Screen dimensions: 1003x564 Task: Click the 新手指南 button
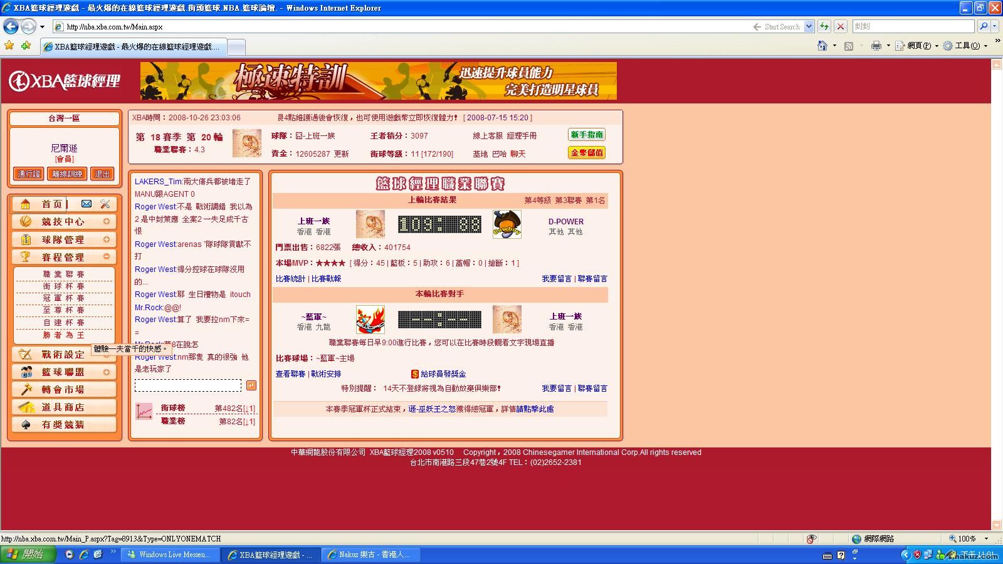click(587, 135)
